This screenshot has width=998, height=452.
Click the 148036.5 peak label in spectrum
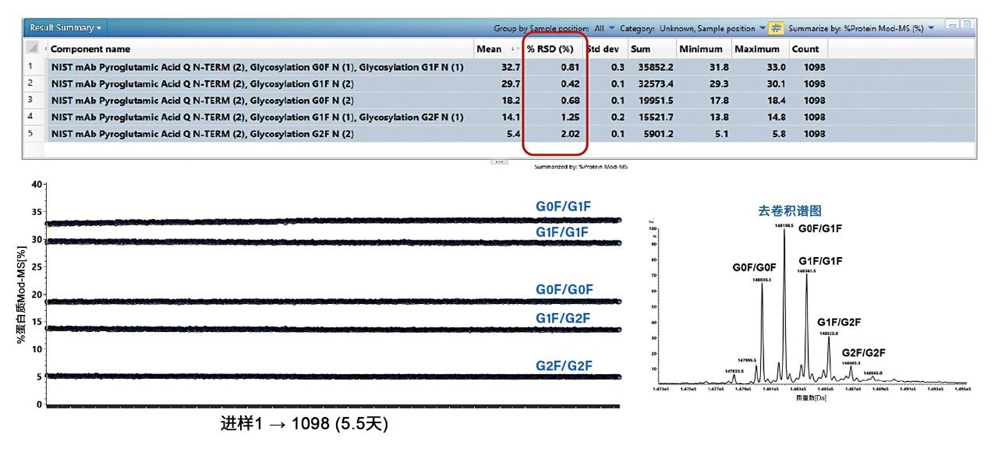762,280
